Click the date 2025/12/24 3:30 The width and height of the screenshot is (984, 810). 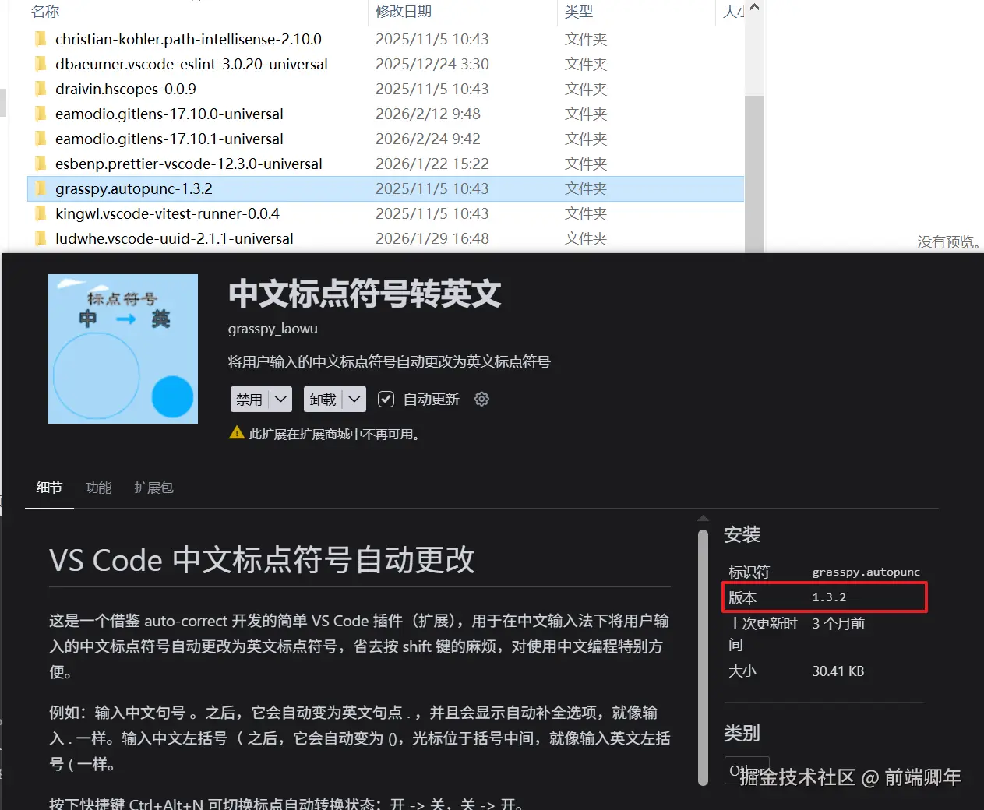432,64
